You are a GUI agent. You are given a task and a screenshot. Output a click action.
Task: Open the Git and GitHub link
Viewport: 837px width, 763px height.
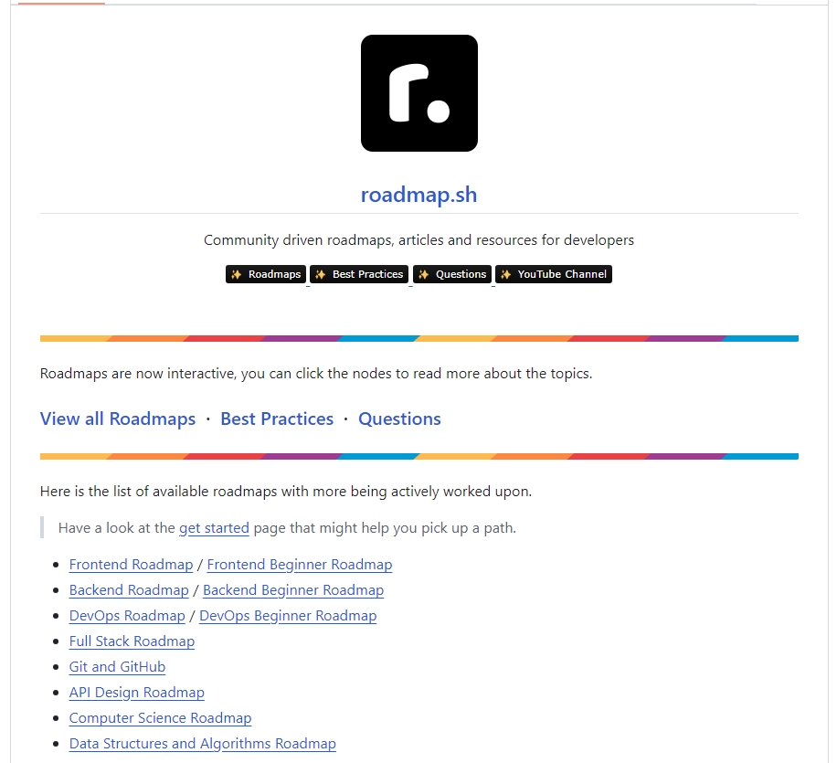[118, 667]
